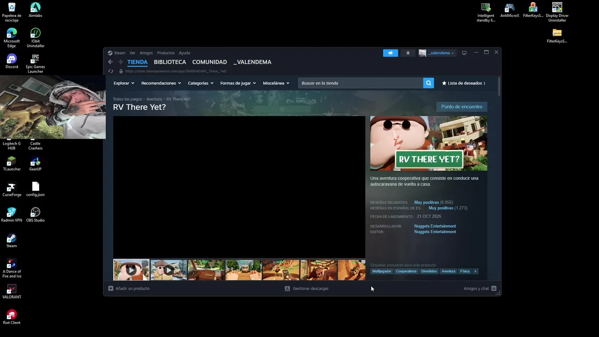This screenshot has width=599, height=337.
Task: Click the Punto de encuentro button
Action: [x=461, y=107]
